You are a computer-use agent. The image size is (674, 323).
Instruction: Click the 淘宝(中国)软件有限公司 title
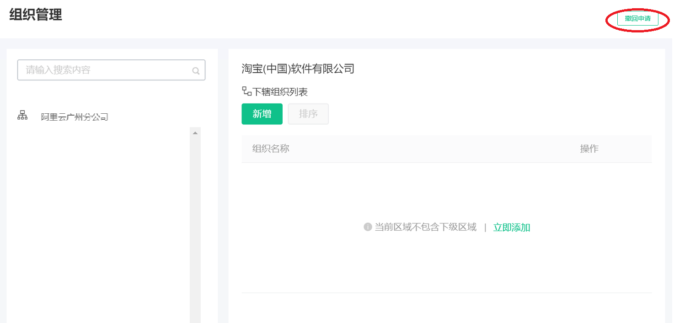(298, 69)
